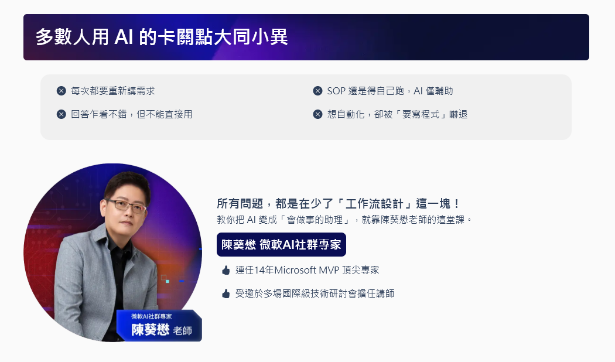Click the 陳葵懋 微軟AI社群專家 badge
Image resolution: width=615 pixels, height=362 pixels.
click(281, 244)
